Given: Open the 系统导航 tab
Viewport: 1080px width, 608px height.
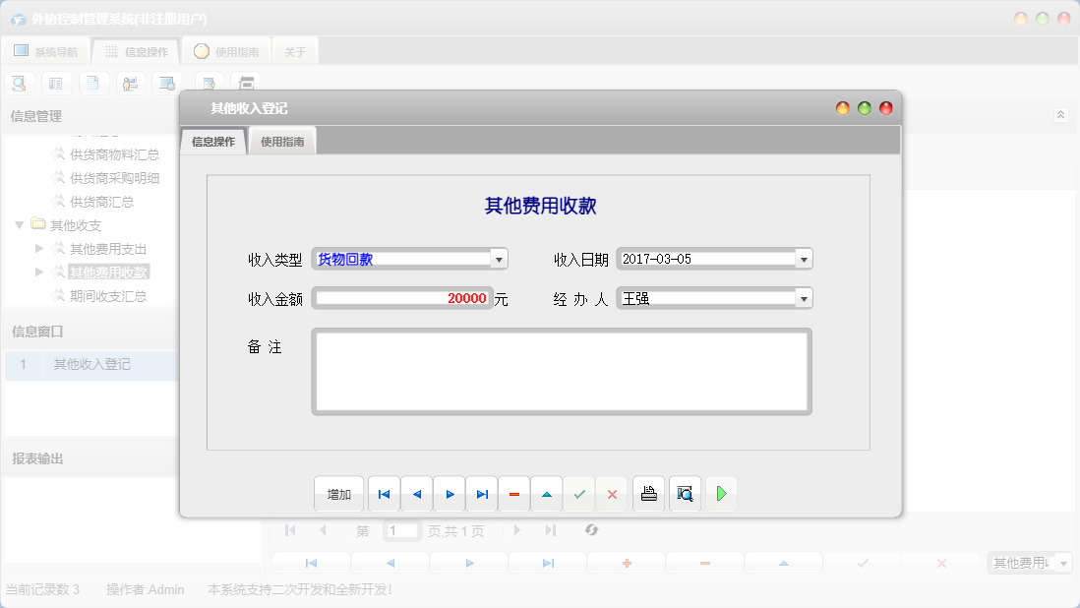Looking at the screenshot, I should click(46, 50).
